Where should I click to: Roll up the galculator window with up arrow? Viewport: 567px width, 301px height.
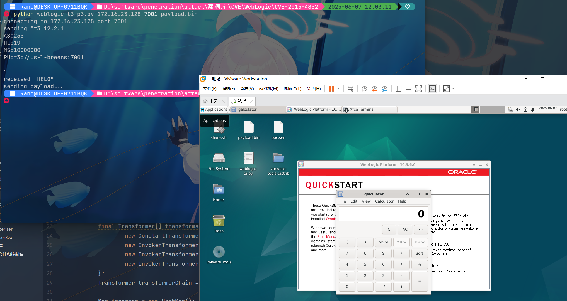(x=407, y=194)
